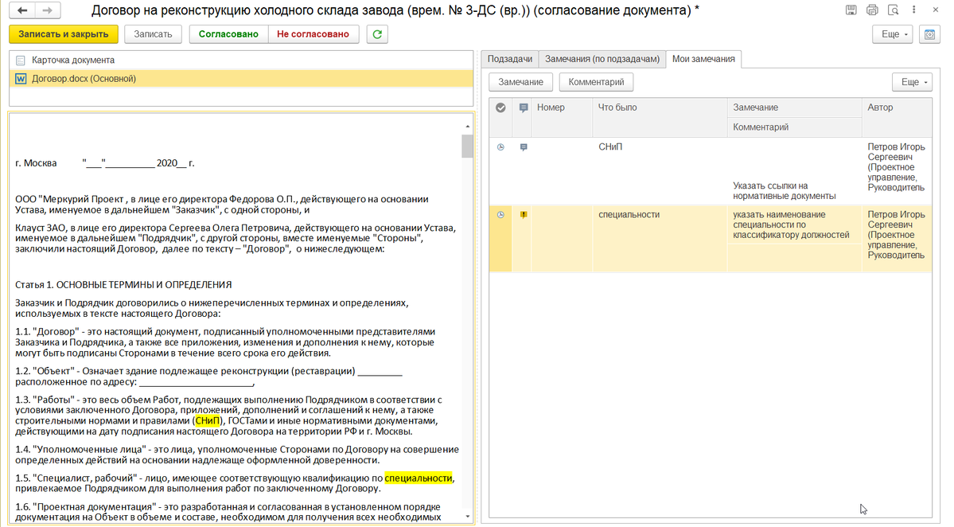
Task: Click the save diskette icon in title bar
Action: pyautogui.click(x=851, y=10)
